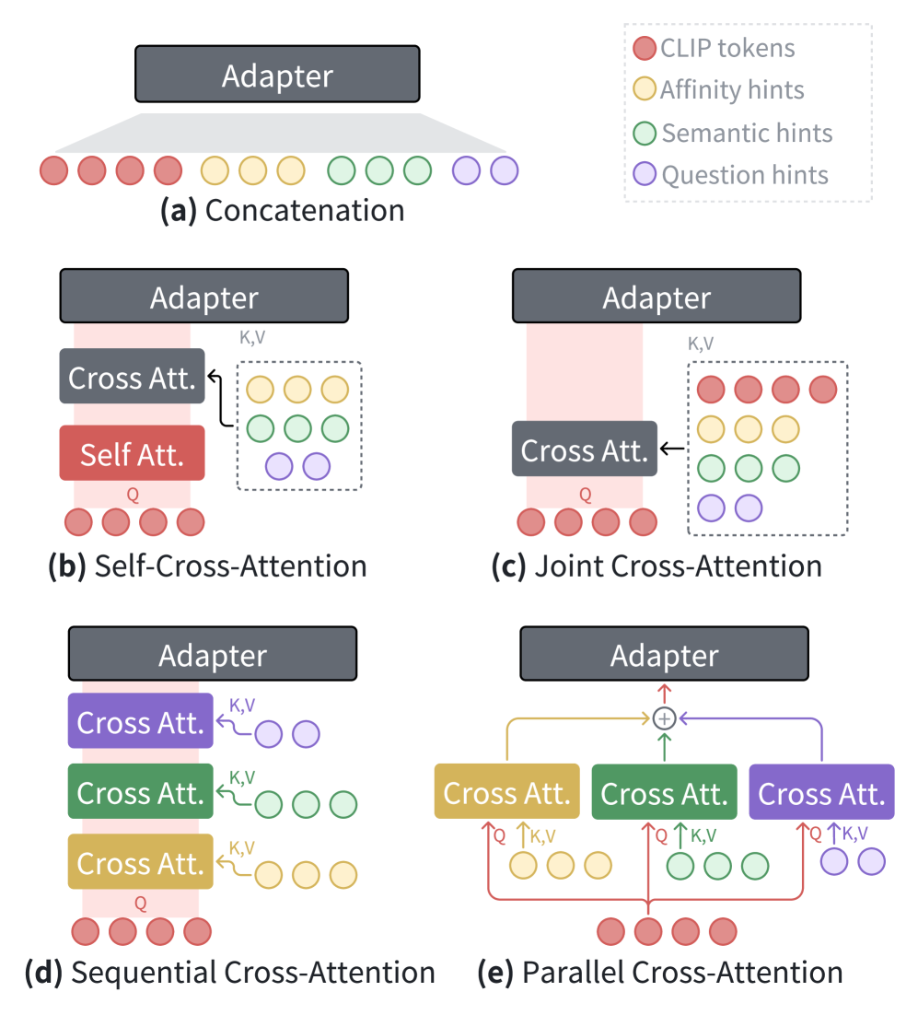
Task: Select the purple Cross Att. block in Sequential diagram
Action: 140,721
